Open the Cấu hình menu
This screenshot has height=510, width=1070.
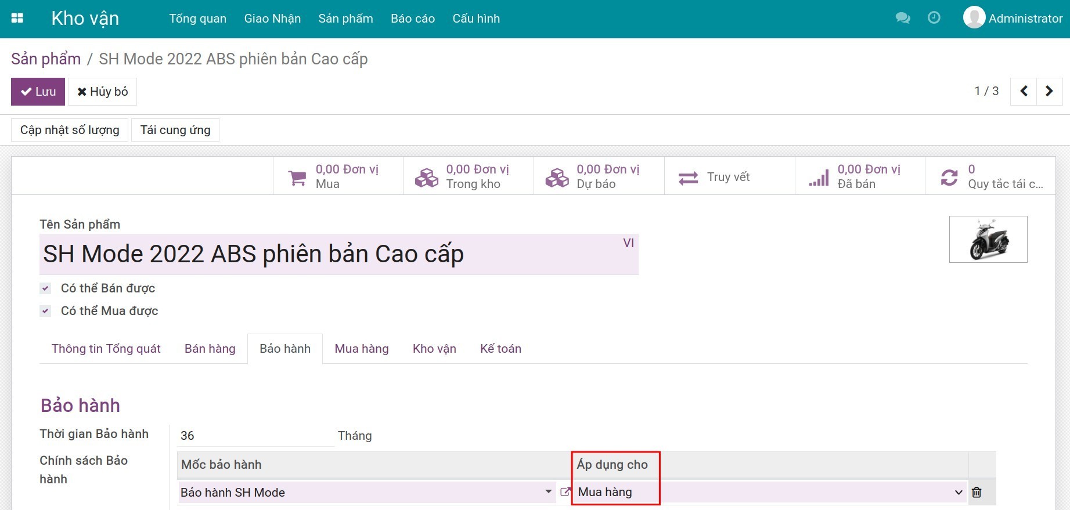click(475, 19)
